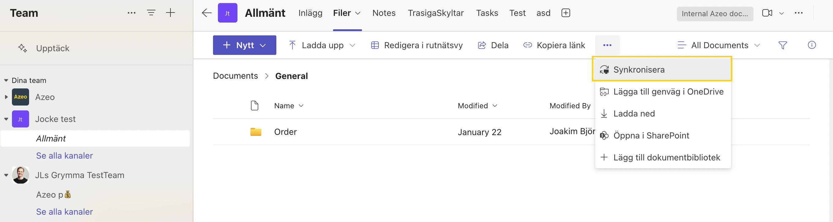Open the video meeting camera icon
The width and height of the screenshot is (833, 222).
767,13
